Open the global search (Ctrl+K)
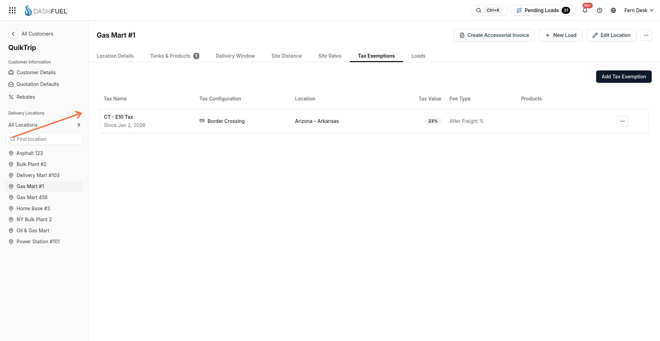660x341 pixels. point(488,10)
